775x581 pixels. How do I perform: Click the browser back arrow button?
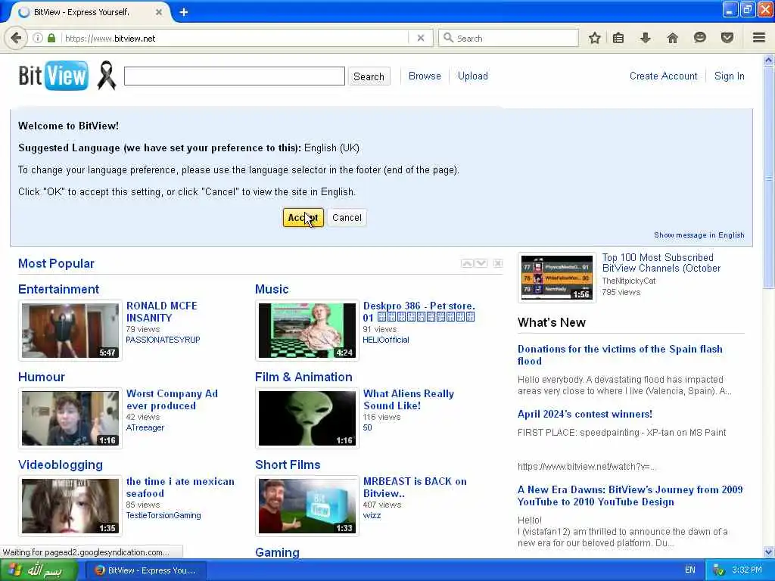tap(16, 38)
